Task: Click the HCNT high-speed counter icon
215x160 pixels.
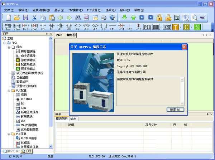Action: (x=167, y=27)
